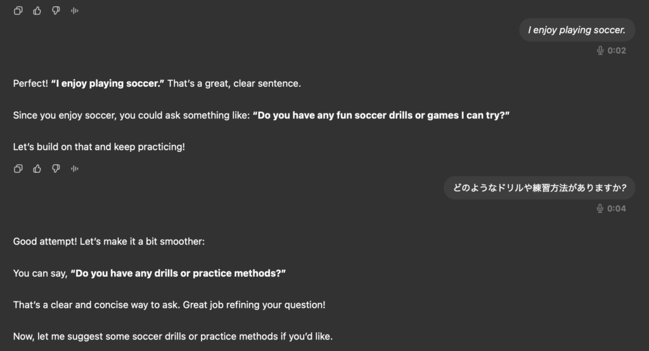Screen dimensions: 649x351
Task: Click 'Now, let me suggest some soccer drills' line
Action: pos(172,336)
